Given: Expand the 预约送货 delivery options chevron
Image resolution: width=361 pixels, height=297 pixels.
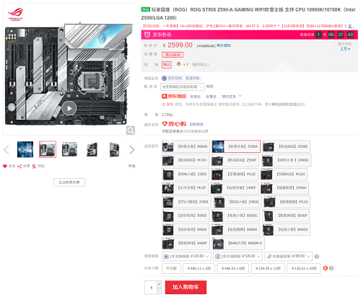Looking at the screenshot, I should point(240,96).
